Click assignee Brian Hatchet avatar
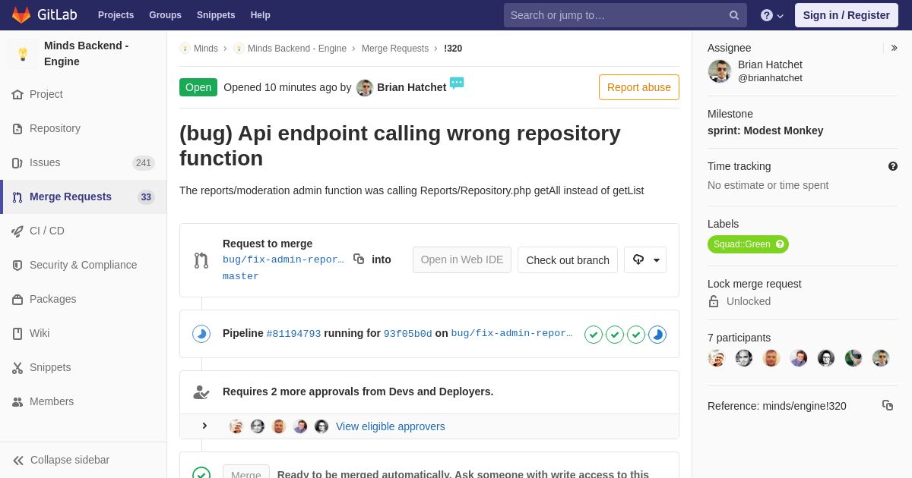The image size is (912, 478). point(720,71)
